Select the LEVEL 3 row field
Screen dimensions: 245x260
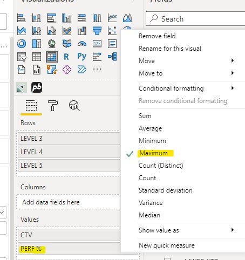(x=69, y=139)
